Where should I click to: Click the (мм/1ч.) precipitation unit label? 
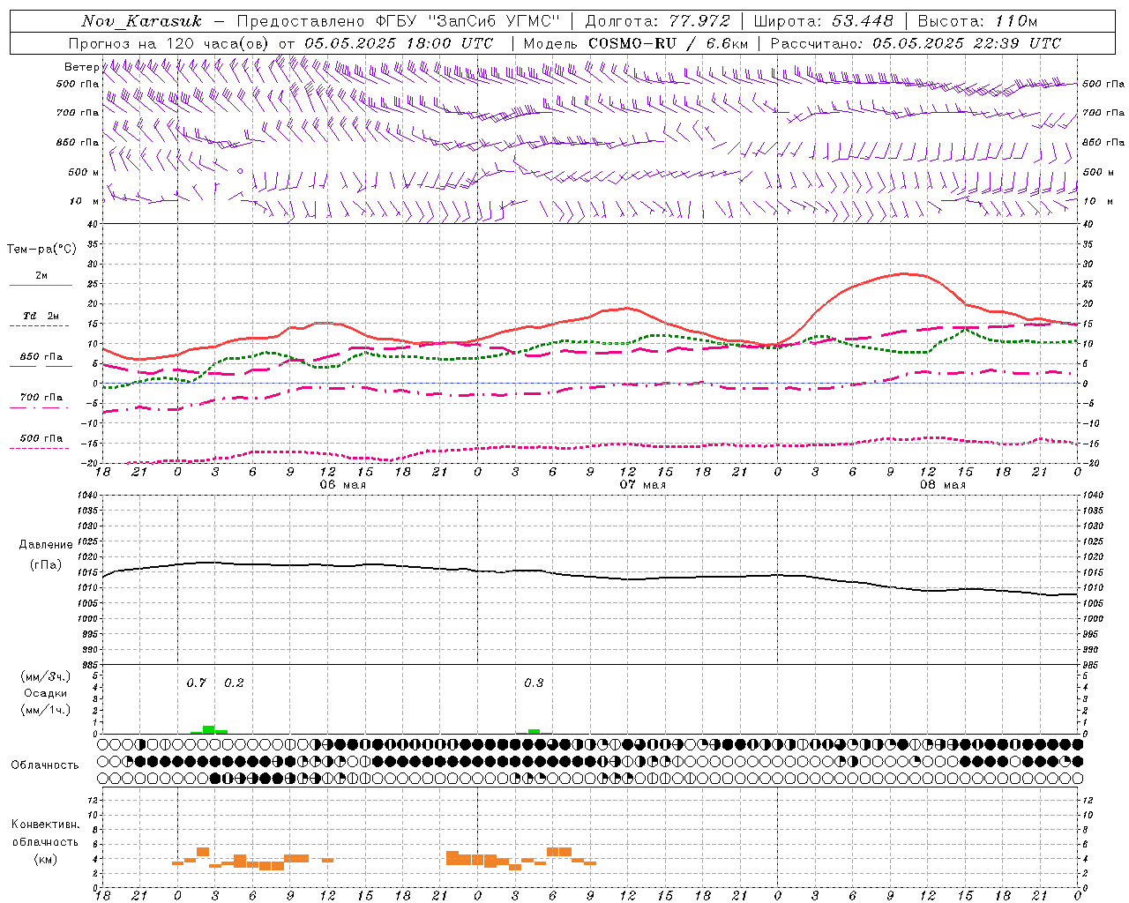(x=46, y=710)
